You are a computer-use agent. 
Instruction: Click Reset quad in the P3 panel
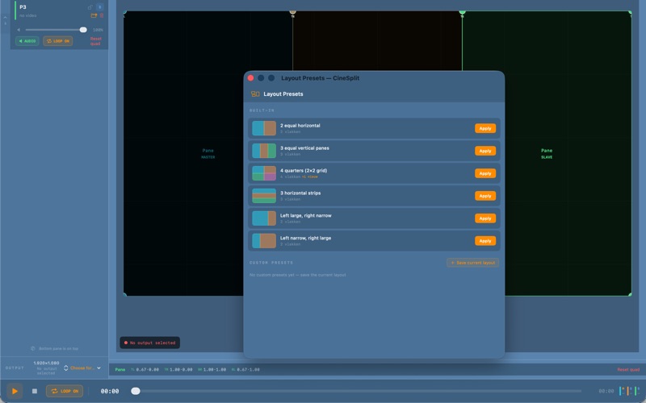click(x=95, y=41)
